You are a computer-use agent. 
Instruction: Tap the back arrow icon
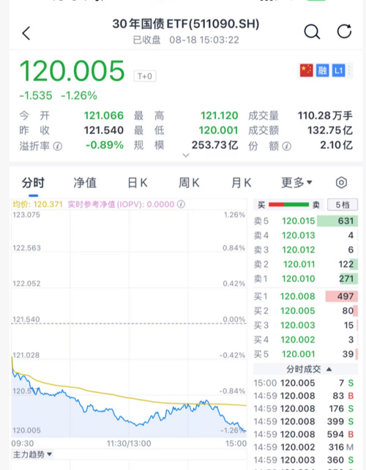coord(26,33)
